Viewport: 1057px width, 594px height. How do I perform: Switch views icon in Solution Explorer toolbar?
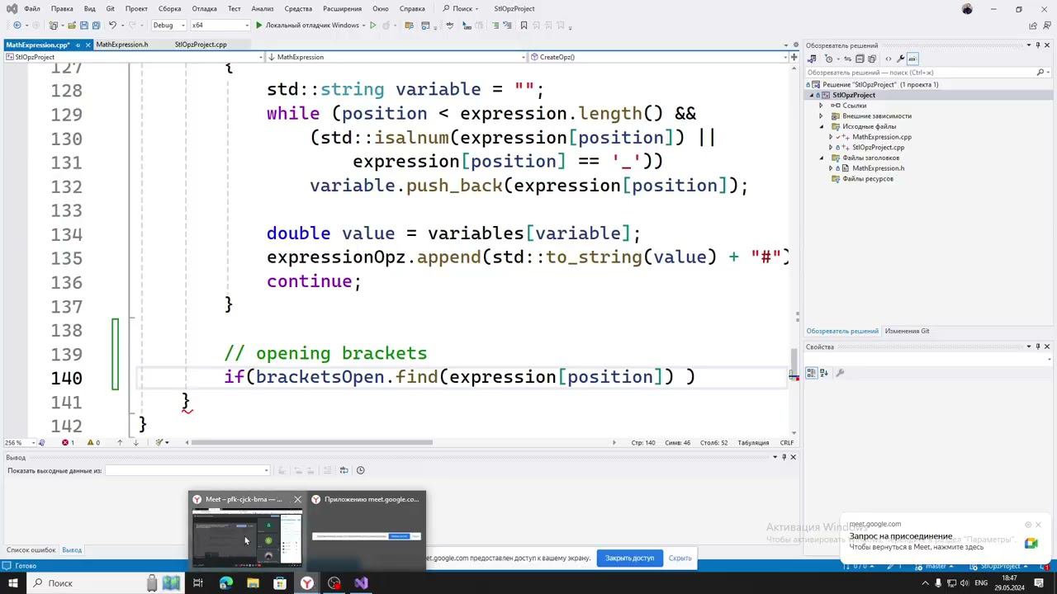tap(813, 59)
